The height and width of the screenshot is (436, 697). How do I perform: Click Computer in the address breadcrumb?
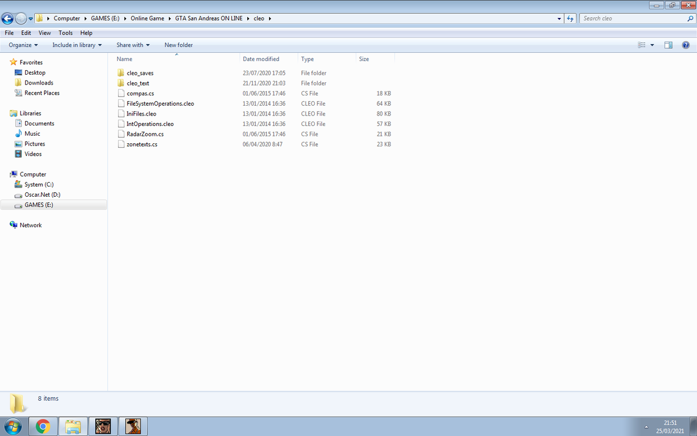pyautogui.click(x=67, y=19)
